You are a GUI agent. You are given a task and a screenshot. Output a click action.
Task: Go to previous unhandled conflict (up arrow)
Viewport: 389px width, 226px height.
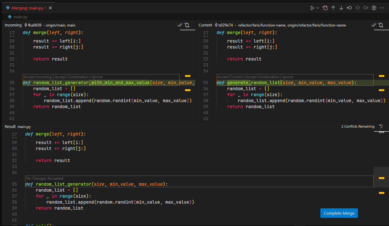[x=333, y=8]
